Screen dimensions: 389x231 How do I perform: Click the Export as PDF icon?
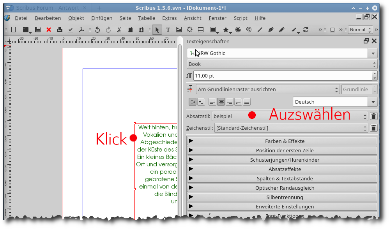pyautogui.click(x=81, y=30)
